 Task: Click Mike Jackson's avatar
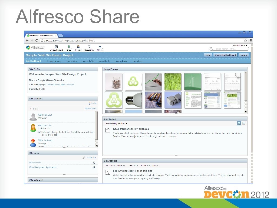pos(33,143)
